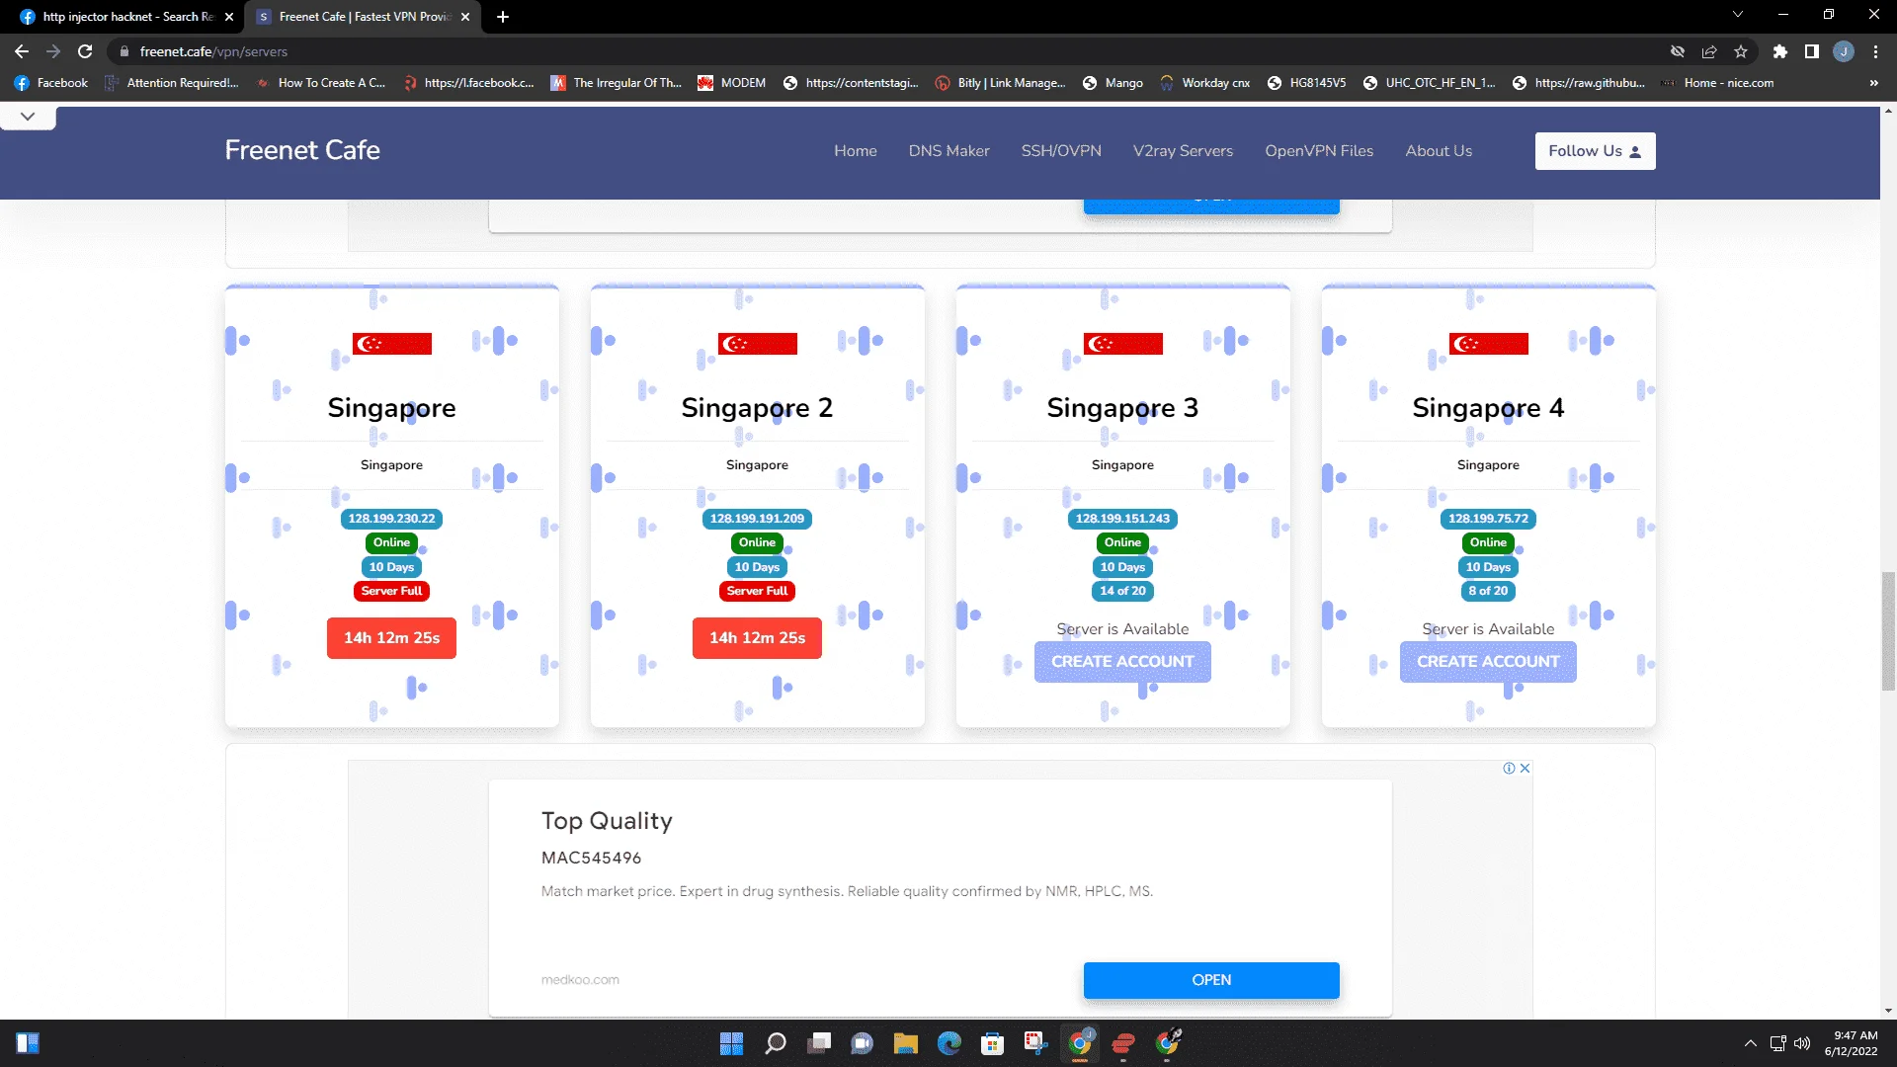The width and height of the screenshot is (1897, 1067).
Task: Open new browser tab with plus icon
Action: (503, 17)
